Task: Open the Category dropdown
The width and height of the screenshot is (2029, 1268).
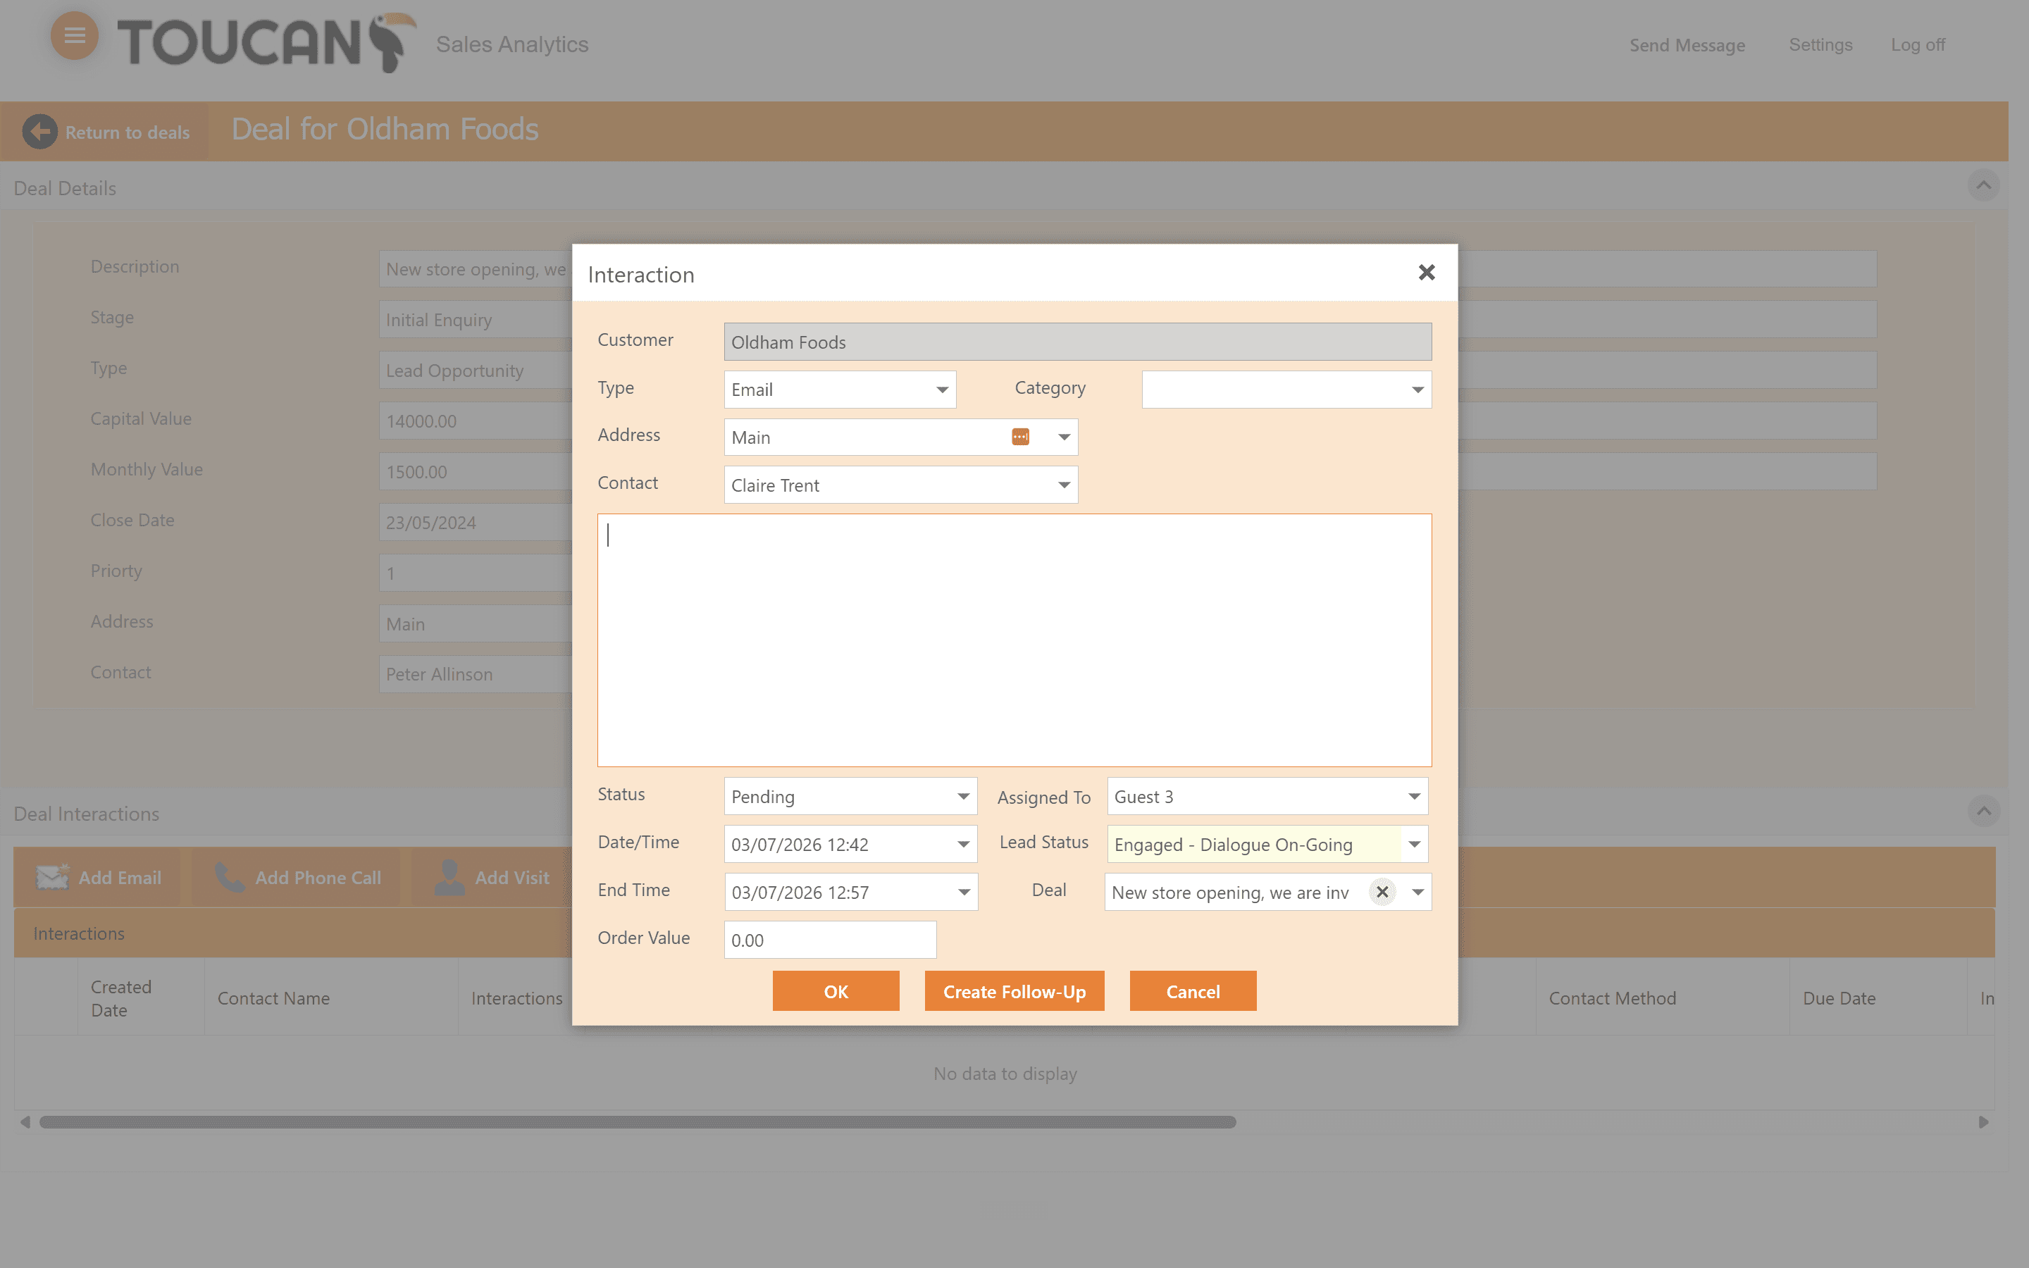Action: (1417, 390)
